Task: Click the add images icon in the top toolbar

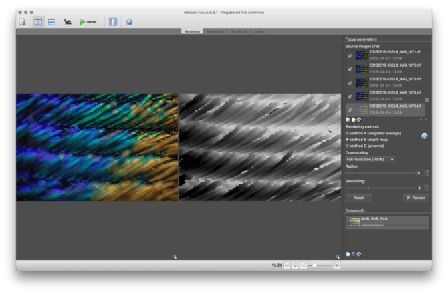Action: 23,22
